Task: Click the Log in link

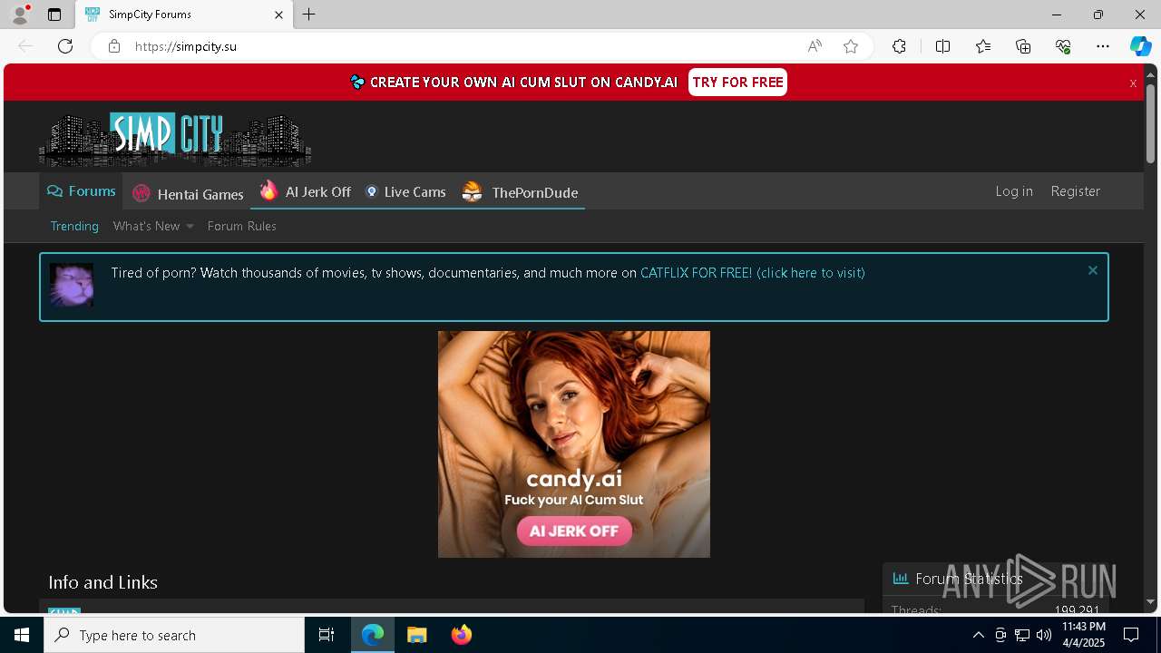Action: pyautogui.click(x=1014, y=191)
